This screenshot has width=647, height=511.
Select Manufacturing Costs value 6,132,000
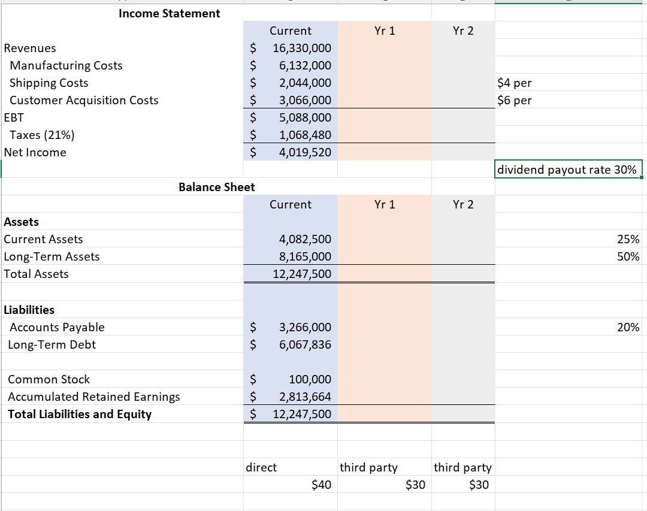[x=291, y=65]
